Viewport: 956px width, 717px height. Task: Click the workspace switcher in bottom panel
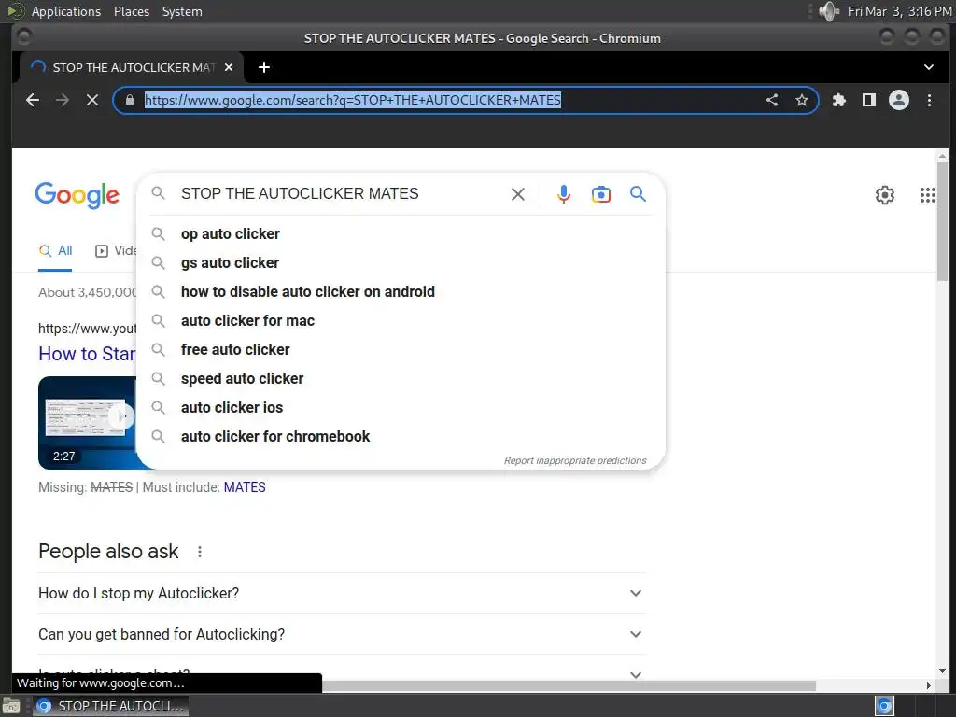[884, 706]
